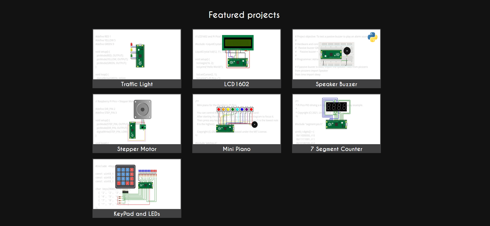Image resolution: width=490 pixels, height=226 pixels.
Task: Click the 7-segment display graphic
Action: [x=336, y=106]
